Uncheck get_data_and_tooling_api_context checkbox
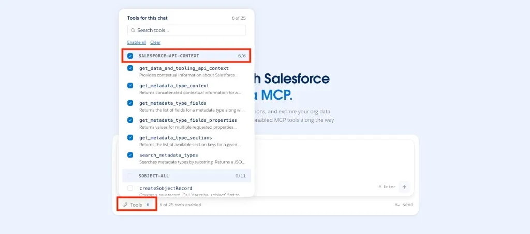 coord(130,68)
